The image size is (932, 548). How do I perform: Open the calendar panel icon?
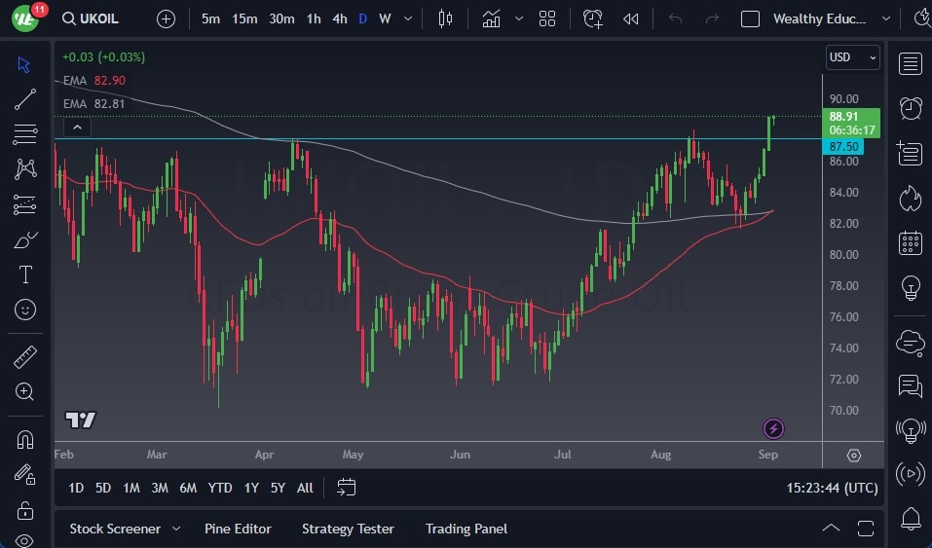911,242
